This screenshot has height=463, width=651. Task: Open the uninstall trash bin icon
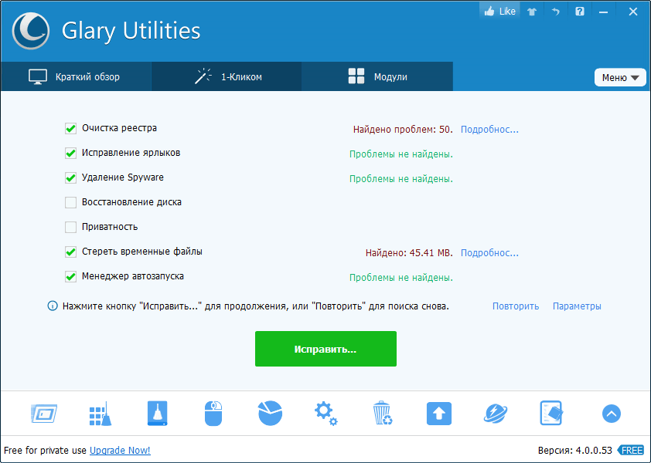(x=383, y=413)
